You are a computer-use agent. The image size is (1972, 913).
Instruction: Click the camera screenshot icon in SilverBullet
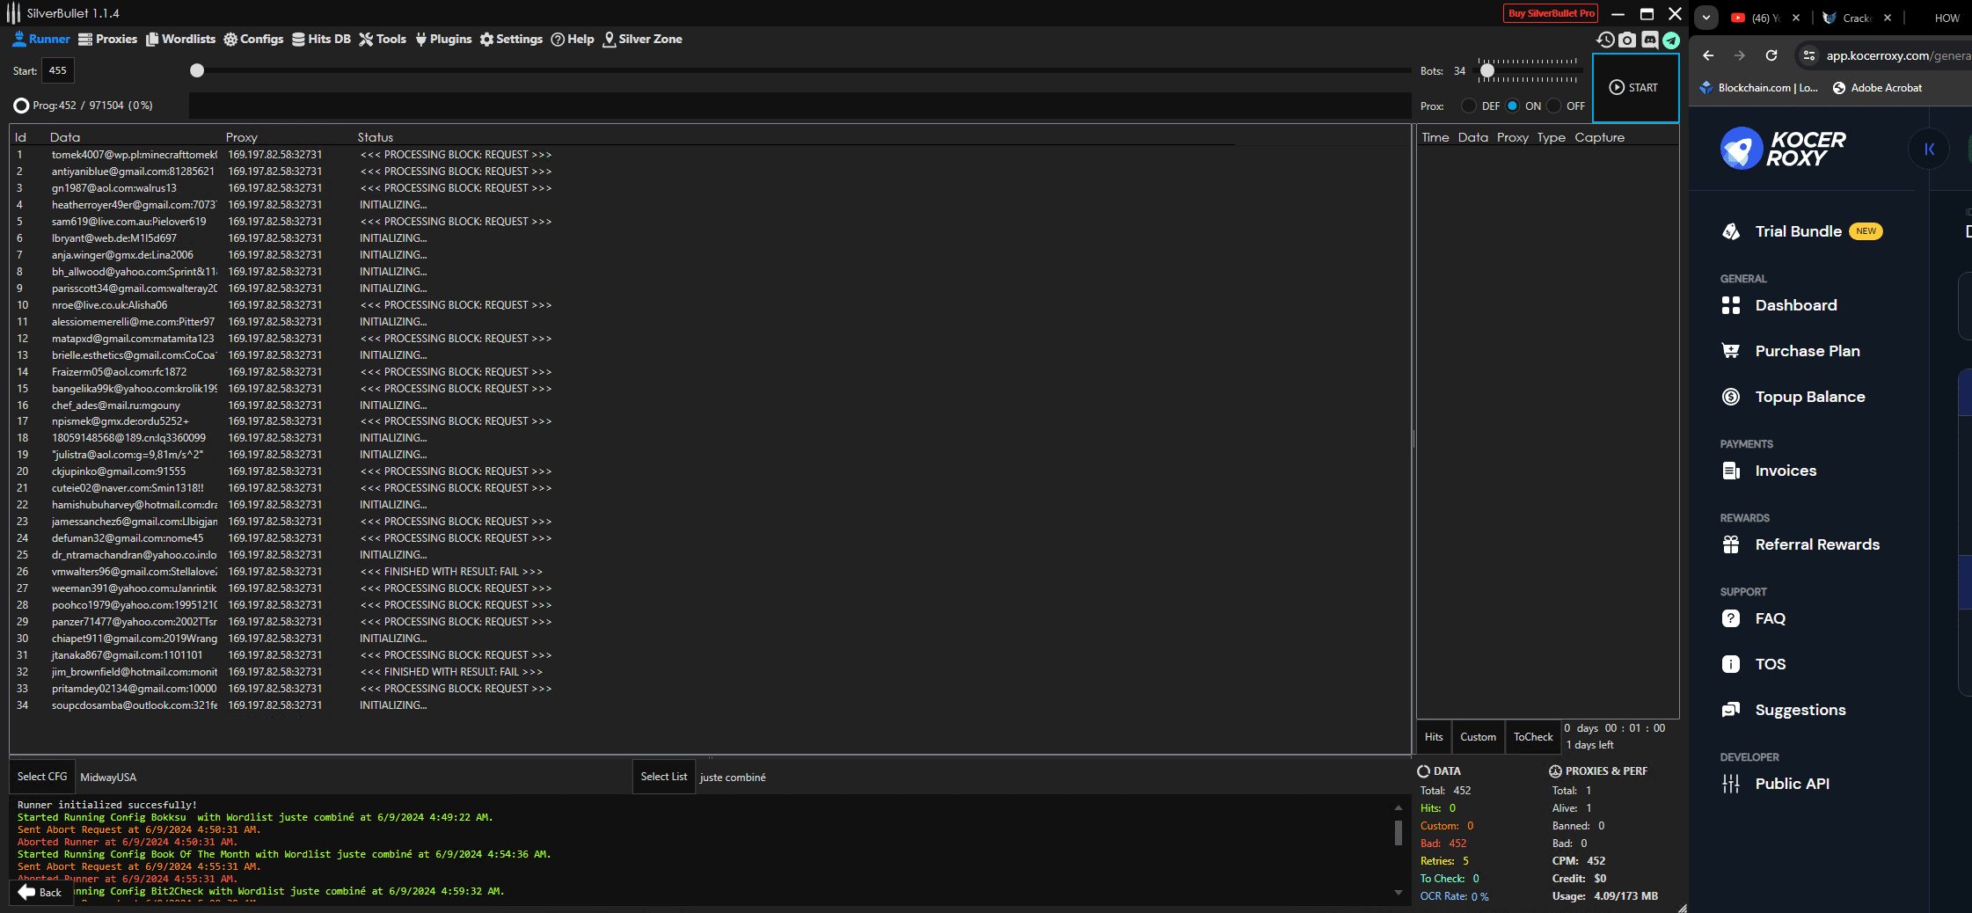point(1627,40)
